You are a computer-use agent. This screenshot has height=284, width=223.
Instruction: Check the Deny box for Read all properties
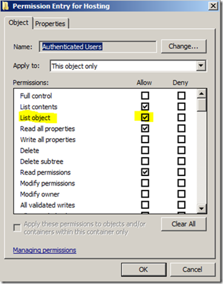(181, 128)
